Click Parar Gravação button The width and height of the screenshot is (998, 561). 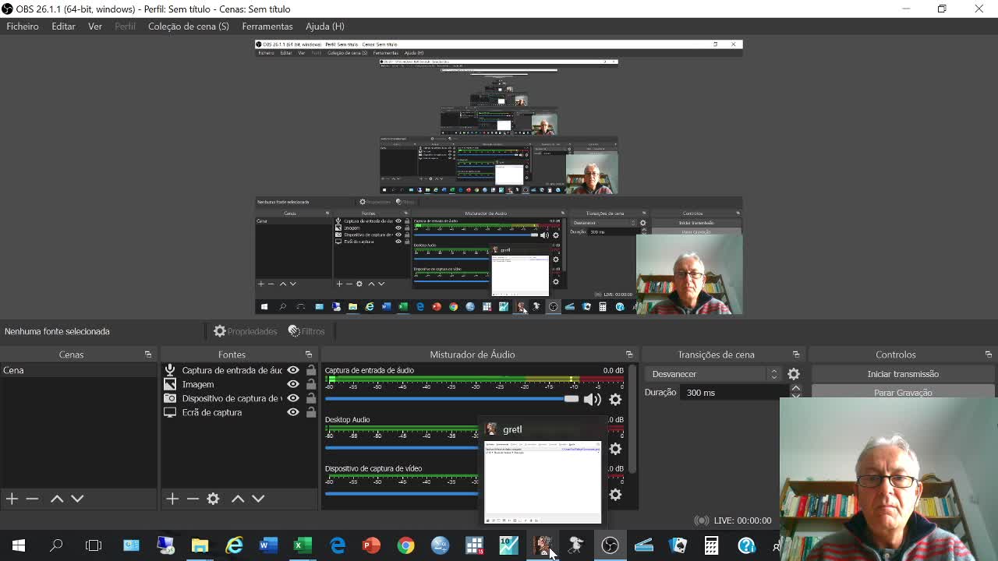click(x=903, y=392)
